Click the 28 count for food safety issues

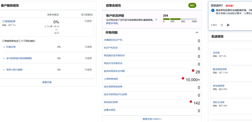click(198, 72)
